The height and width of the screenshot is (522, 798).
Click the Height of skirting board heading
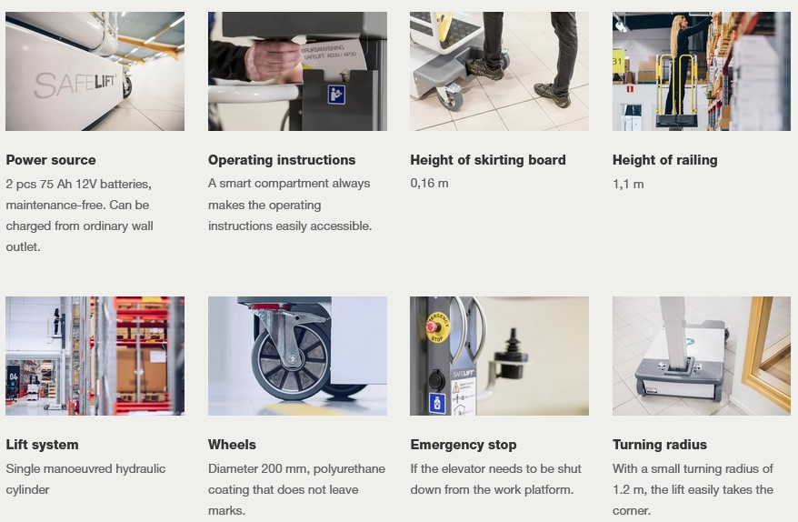[x=487, y=160]
